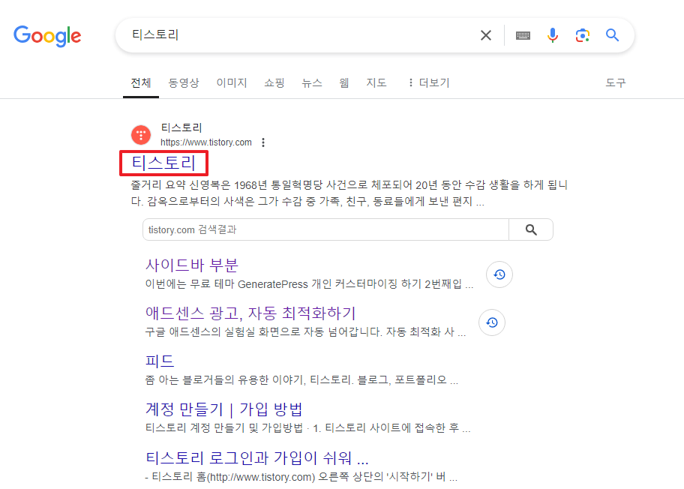Start voice search with the microphone icon
Screen dimensions: 684x489
click(553, 35)
